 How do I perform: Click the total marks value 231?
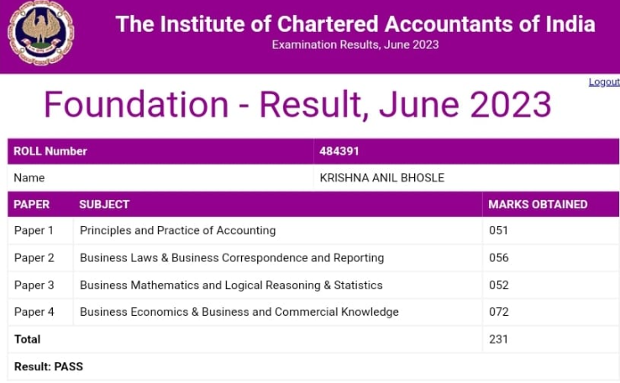point(499,339)
